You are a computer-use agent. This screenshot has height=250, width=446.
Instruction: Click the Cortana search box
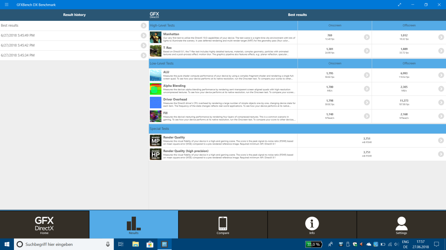[64, 244]
